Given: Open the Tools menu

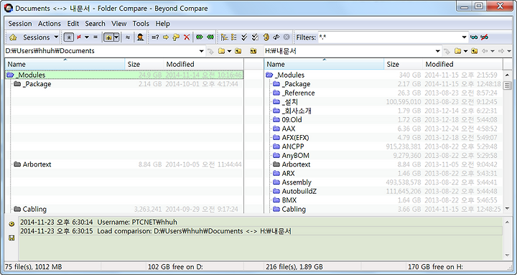Looking at the screenshot, I should tap(141, 24).
